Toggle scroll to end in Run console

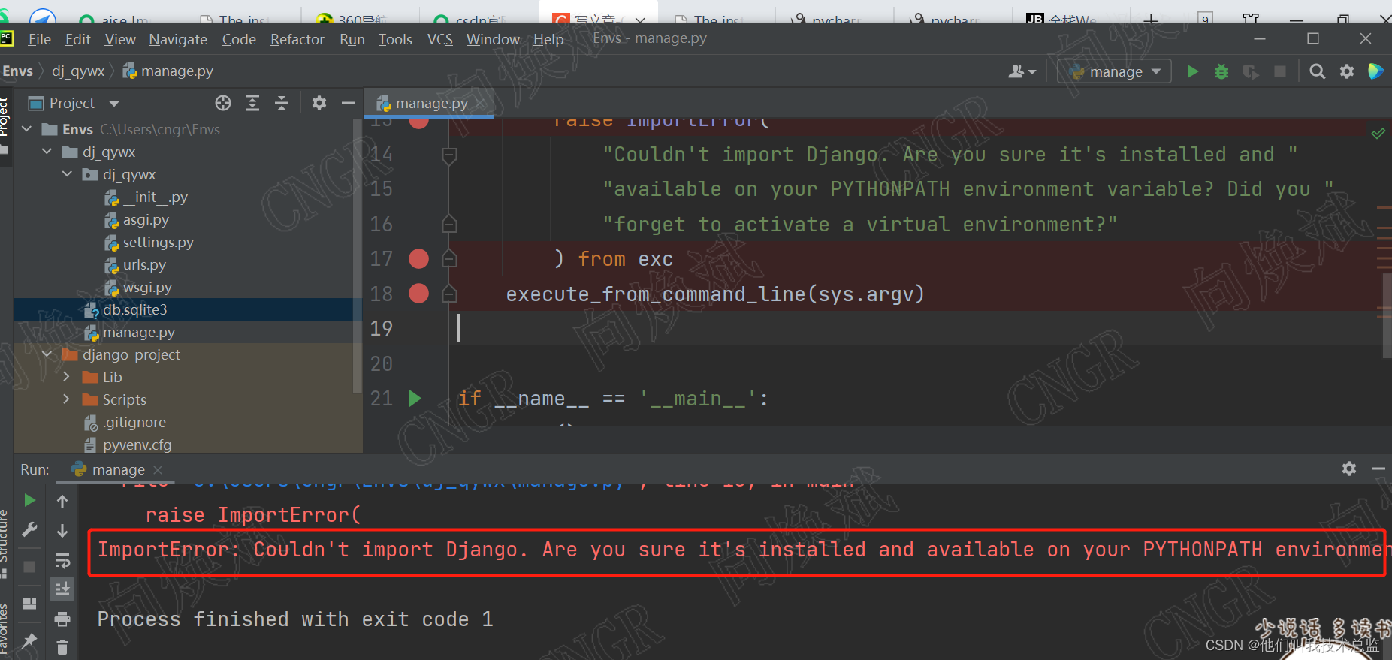62,589
